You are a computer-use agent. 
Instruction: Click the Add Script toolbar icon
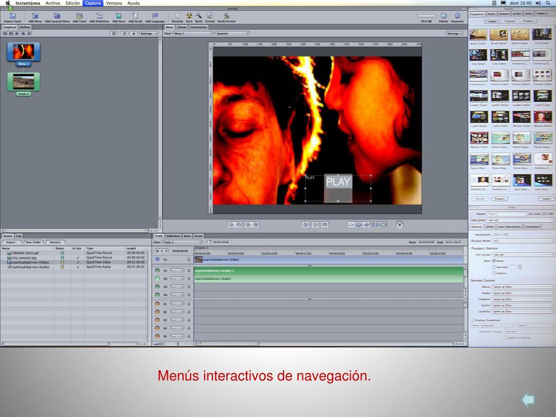(135, 16)
